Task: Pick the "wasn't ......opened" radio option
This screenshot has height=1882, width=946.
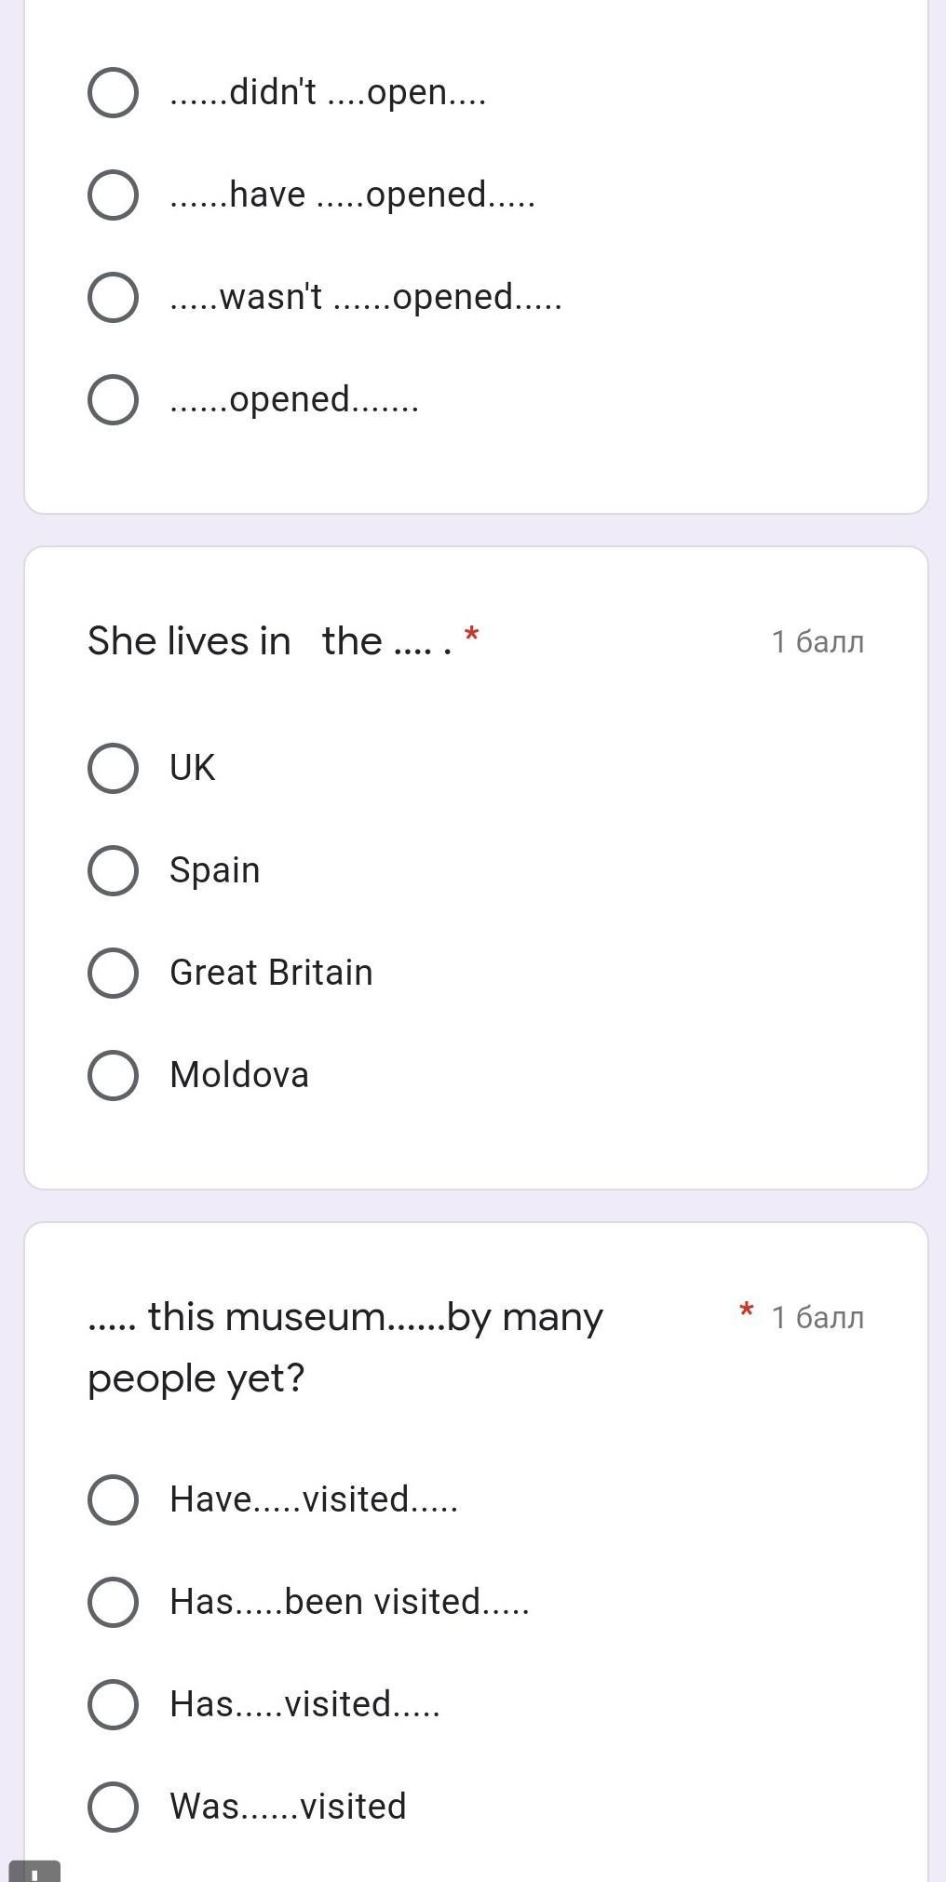Action: tap(114, 298)
